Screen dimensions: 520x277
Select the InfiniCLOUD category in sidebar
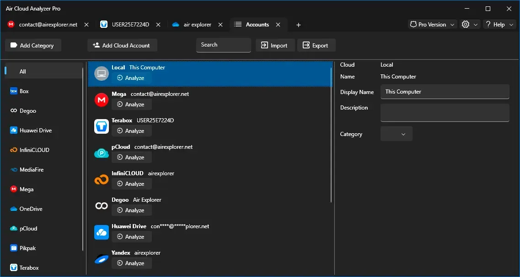coord(44,150)
